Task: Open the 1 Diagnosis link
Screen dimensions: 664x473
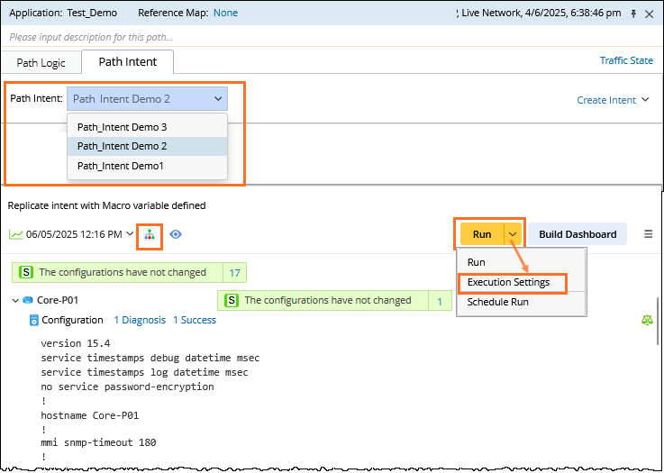Action: (x=140, y=320)
